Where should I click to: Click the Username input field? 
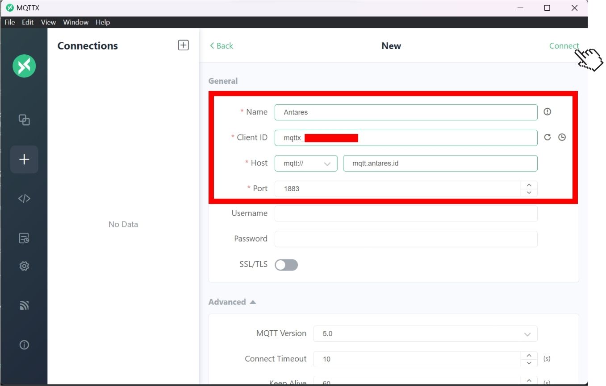[406, 214]
